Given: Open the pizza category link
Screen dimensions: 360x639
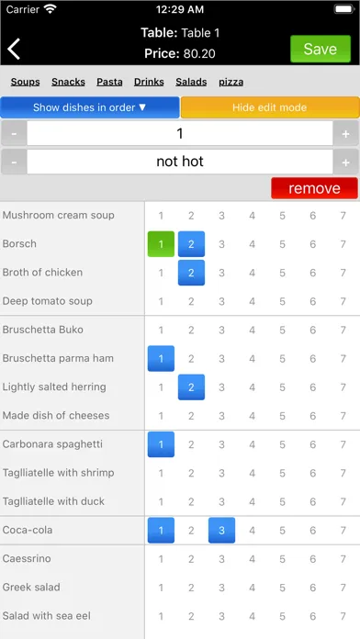Looking at the screenshot, I should pyautogui.click(x=231, y=82).
